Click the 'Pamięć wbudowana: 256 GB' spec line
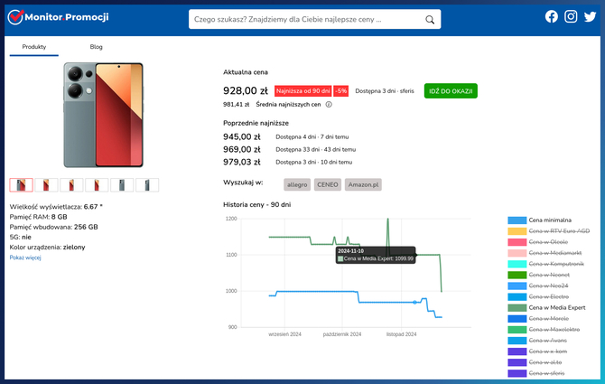 (x=53, y=227)
